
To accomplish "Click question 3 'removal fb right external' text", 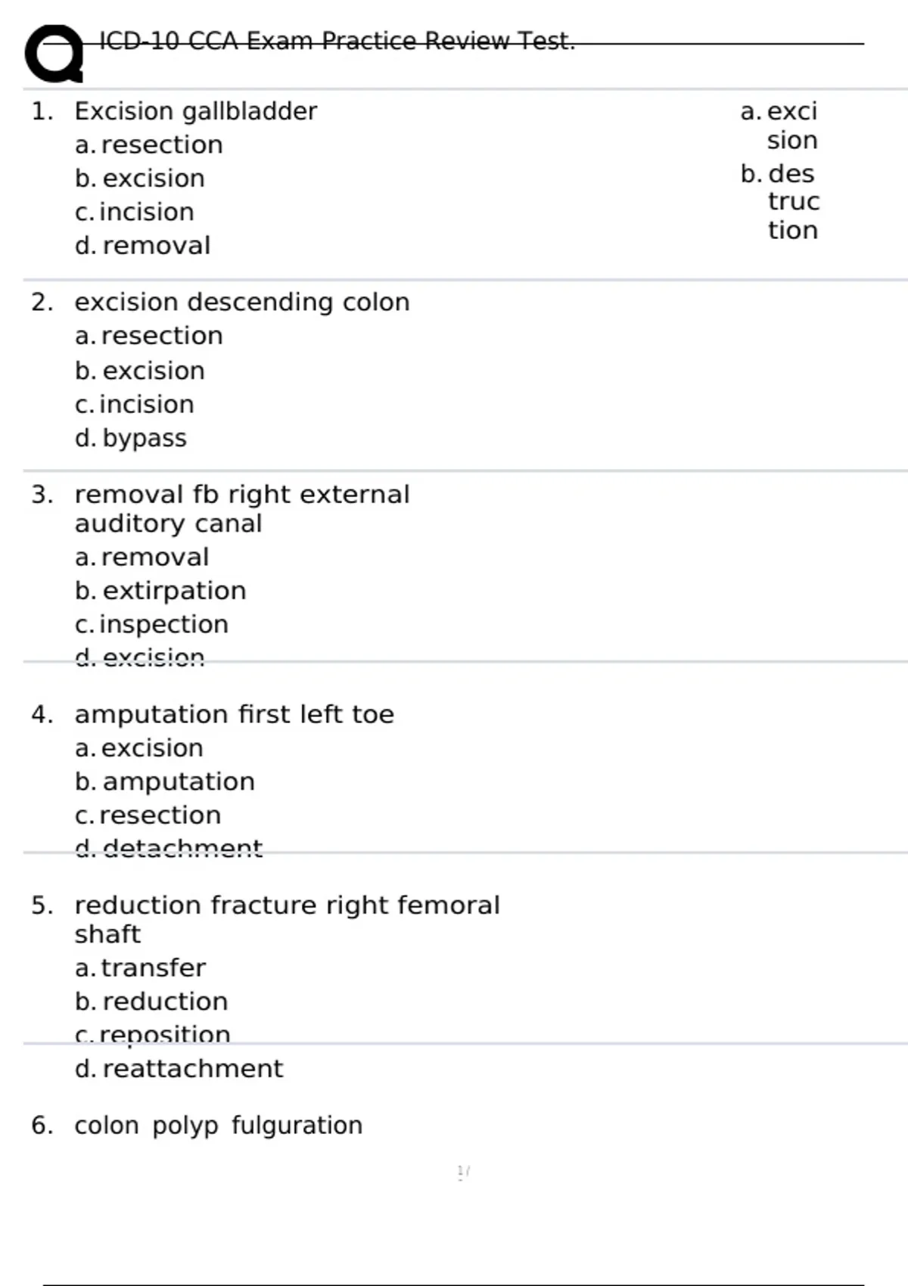I will coord(241,495).
